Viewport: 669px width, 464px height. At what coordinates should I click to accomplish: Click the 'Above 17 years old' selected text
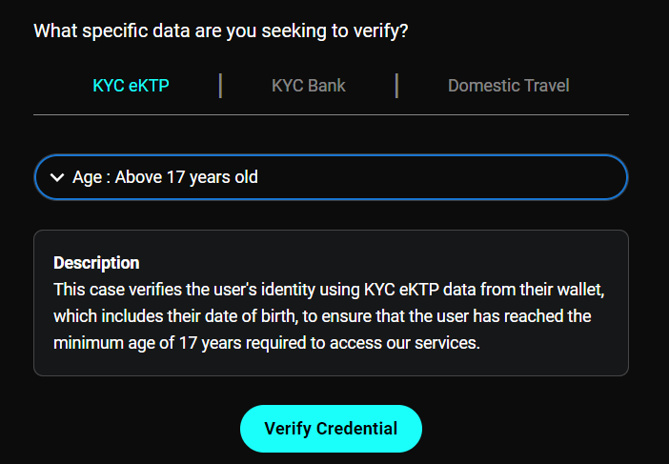[x=187, y=177]
